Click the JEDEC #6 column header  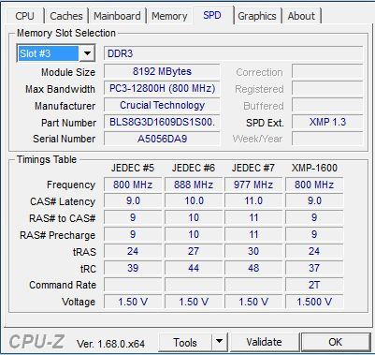[x=194, y=168]
